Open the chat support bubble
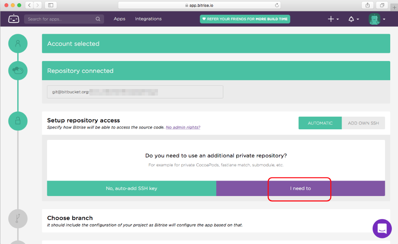Screen dimensions: 398x244 click(382, 229)
